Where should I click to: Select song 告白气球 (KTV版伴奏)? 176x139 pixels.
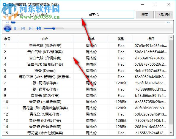click(x=45, y=52)
